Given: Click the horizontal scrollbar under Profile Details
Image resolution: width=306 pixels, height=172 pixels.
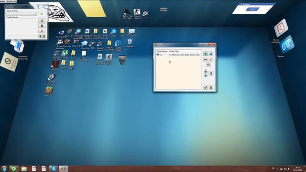Looking at the screenshot, I should pos(22,36).
